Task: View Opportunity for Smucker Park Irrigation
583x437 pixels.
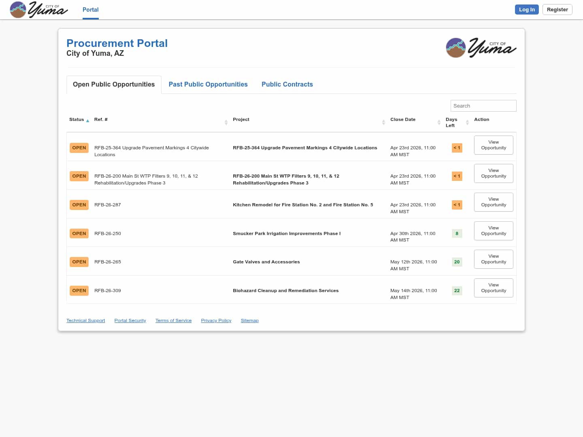Action: pos(494,231)
